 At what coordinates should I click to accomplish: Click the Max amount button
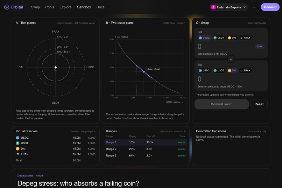(x=260, y=47)
